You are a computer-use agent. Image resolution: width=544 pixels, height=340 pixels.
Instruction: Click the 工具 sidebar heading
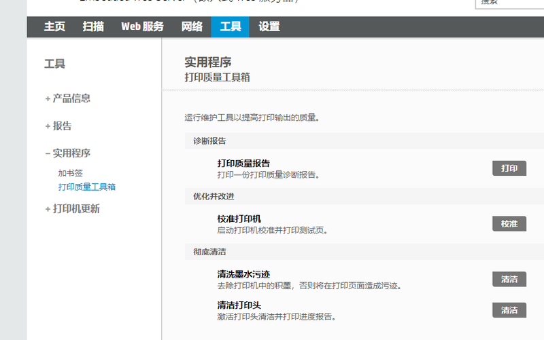coord(55,64)
